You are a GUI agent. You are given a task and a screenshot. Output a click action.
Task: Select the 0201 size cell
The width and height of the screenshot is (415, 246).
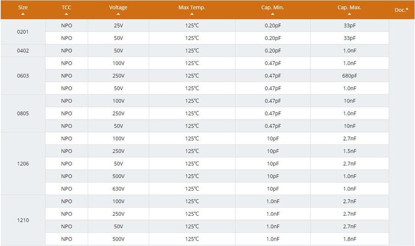coord(23,32)
